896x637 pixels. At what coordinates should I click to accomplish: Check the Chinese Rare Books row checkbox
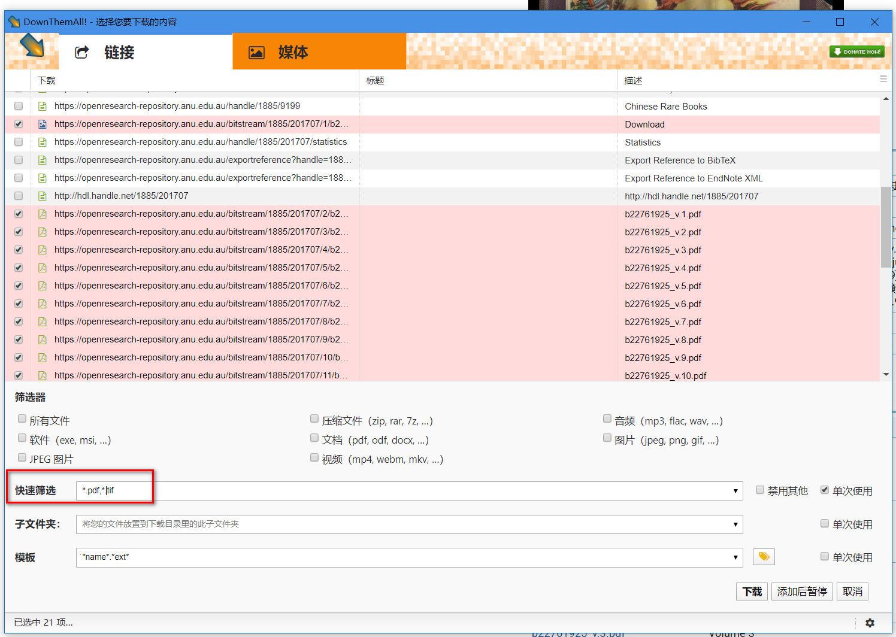tap(19, 106)
